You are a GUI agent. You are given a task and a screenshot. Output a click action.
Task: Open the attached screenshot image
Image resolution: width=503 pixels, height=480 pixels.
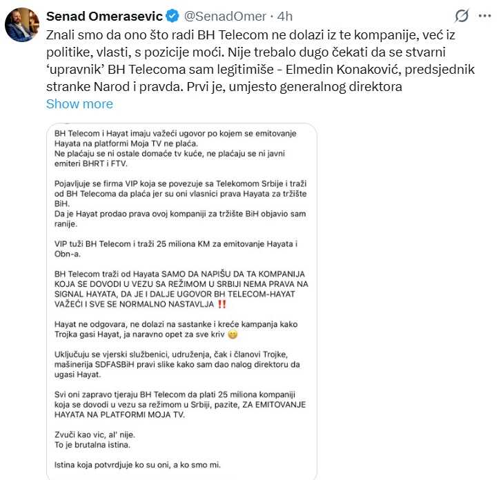coord(181,301)
